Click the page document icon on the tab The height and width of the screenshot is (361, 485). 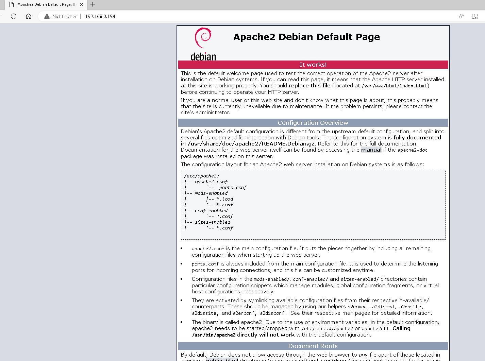[x=12, y=4]
